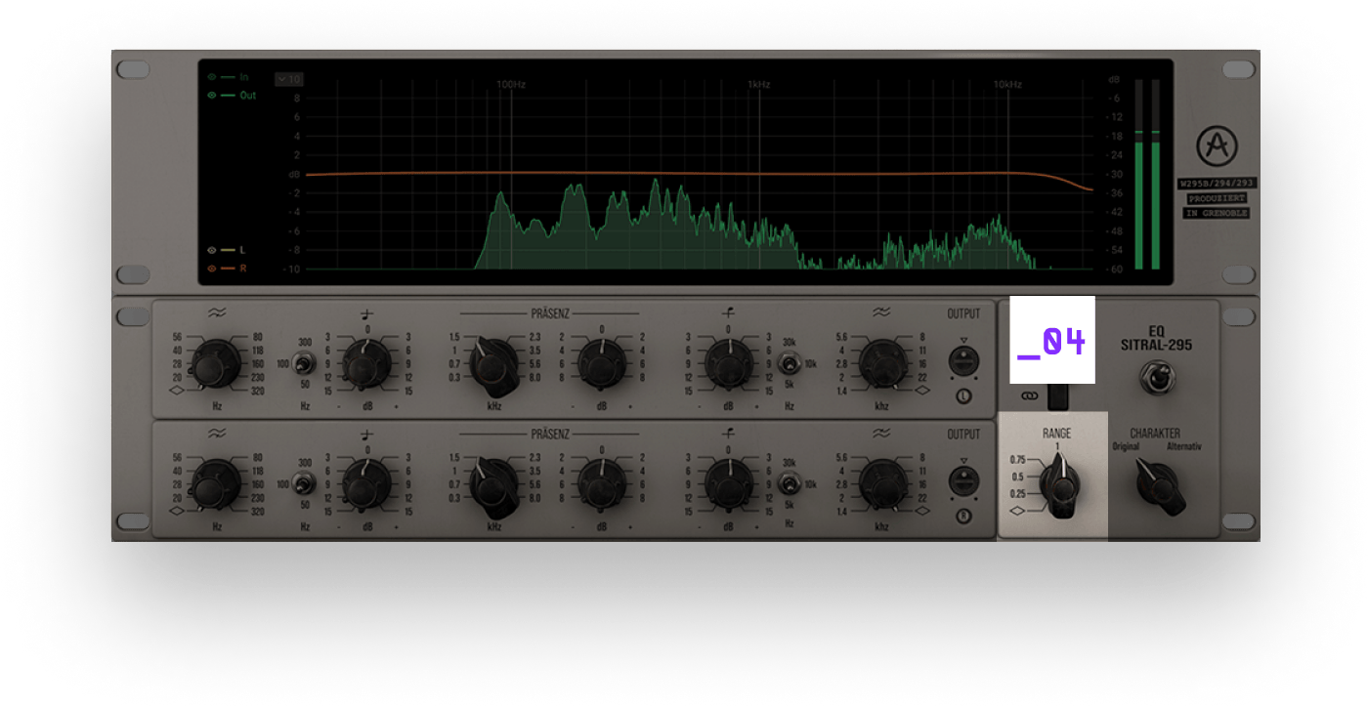Flip the toggle switch under EQ SITRAL-295
Viewport: 1368px width, 706px height.
point(1156,378)
